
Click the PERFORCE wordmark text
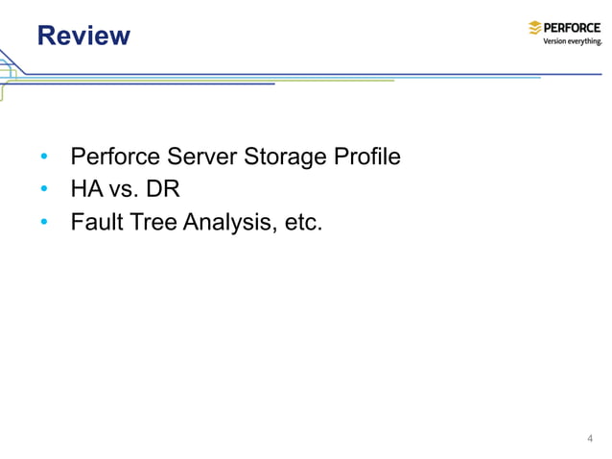coord(573,28)
